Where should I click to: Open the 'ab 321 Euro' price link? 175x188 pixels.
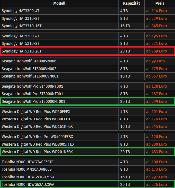click(156, 43)
